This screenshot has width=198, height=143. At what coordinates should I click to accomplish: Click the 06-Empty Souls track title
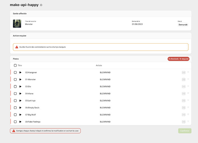pos(32,107)
